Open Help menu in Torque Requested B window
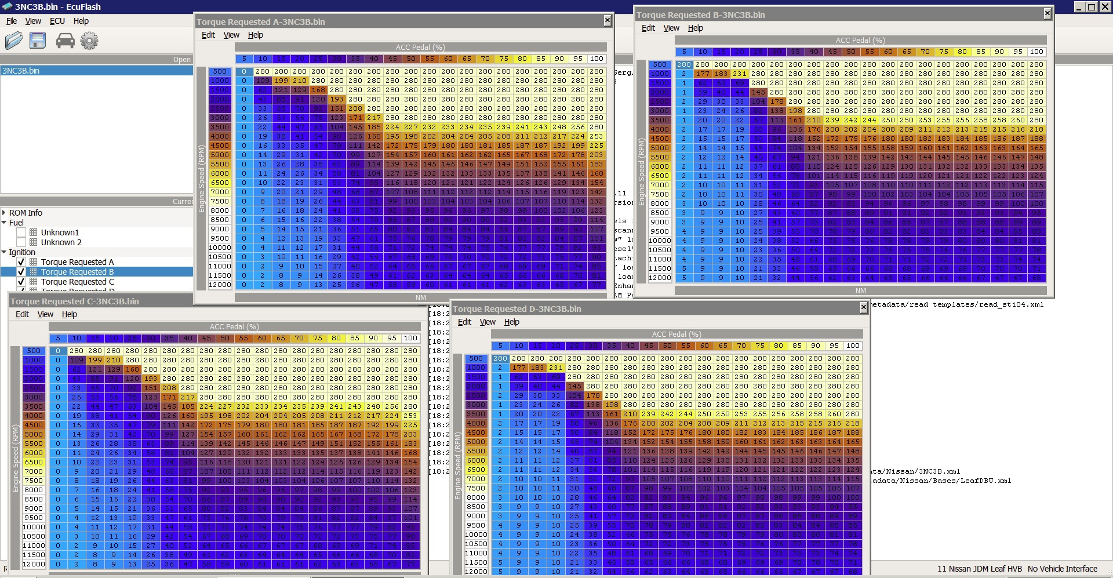 696,28
